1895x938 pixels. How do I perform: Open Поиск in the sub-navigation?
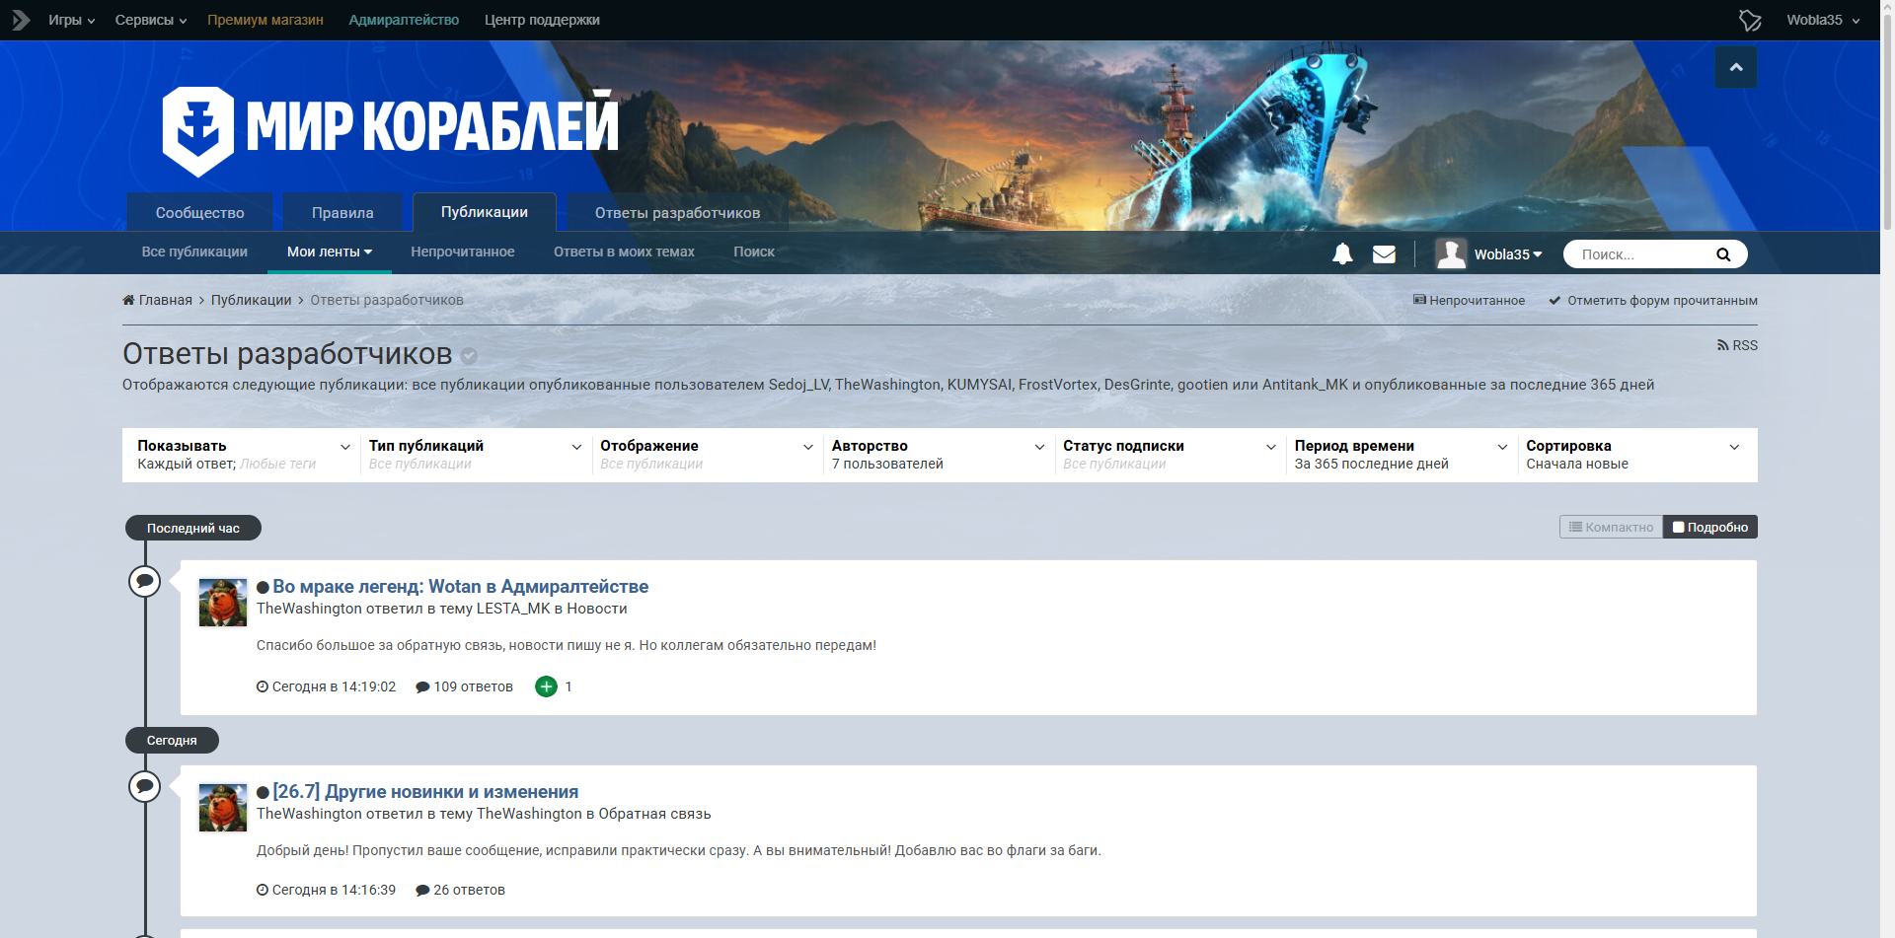754,252
